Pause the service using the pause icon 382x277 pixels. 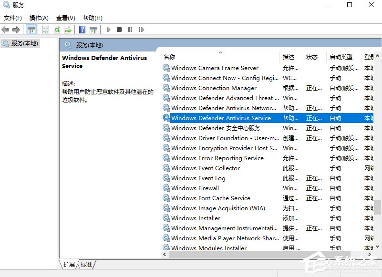131,29
